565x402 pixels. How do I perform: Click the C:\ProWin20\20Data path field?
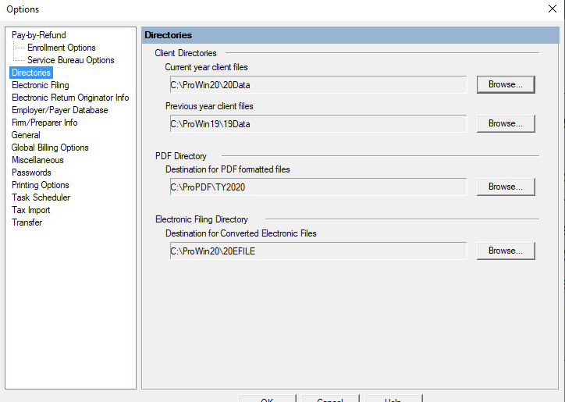[318, 84]
